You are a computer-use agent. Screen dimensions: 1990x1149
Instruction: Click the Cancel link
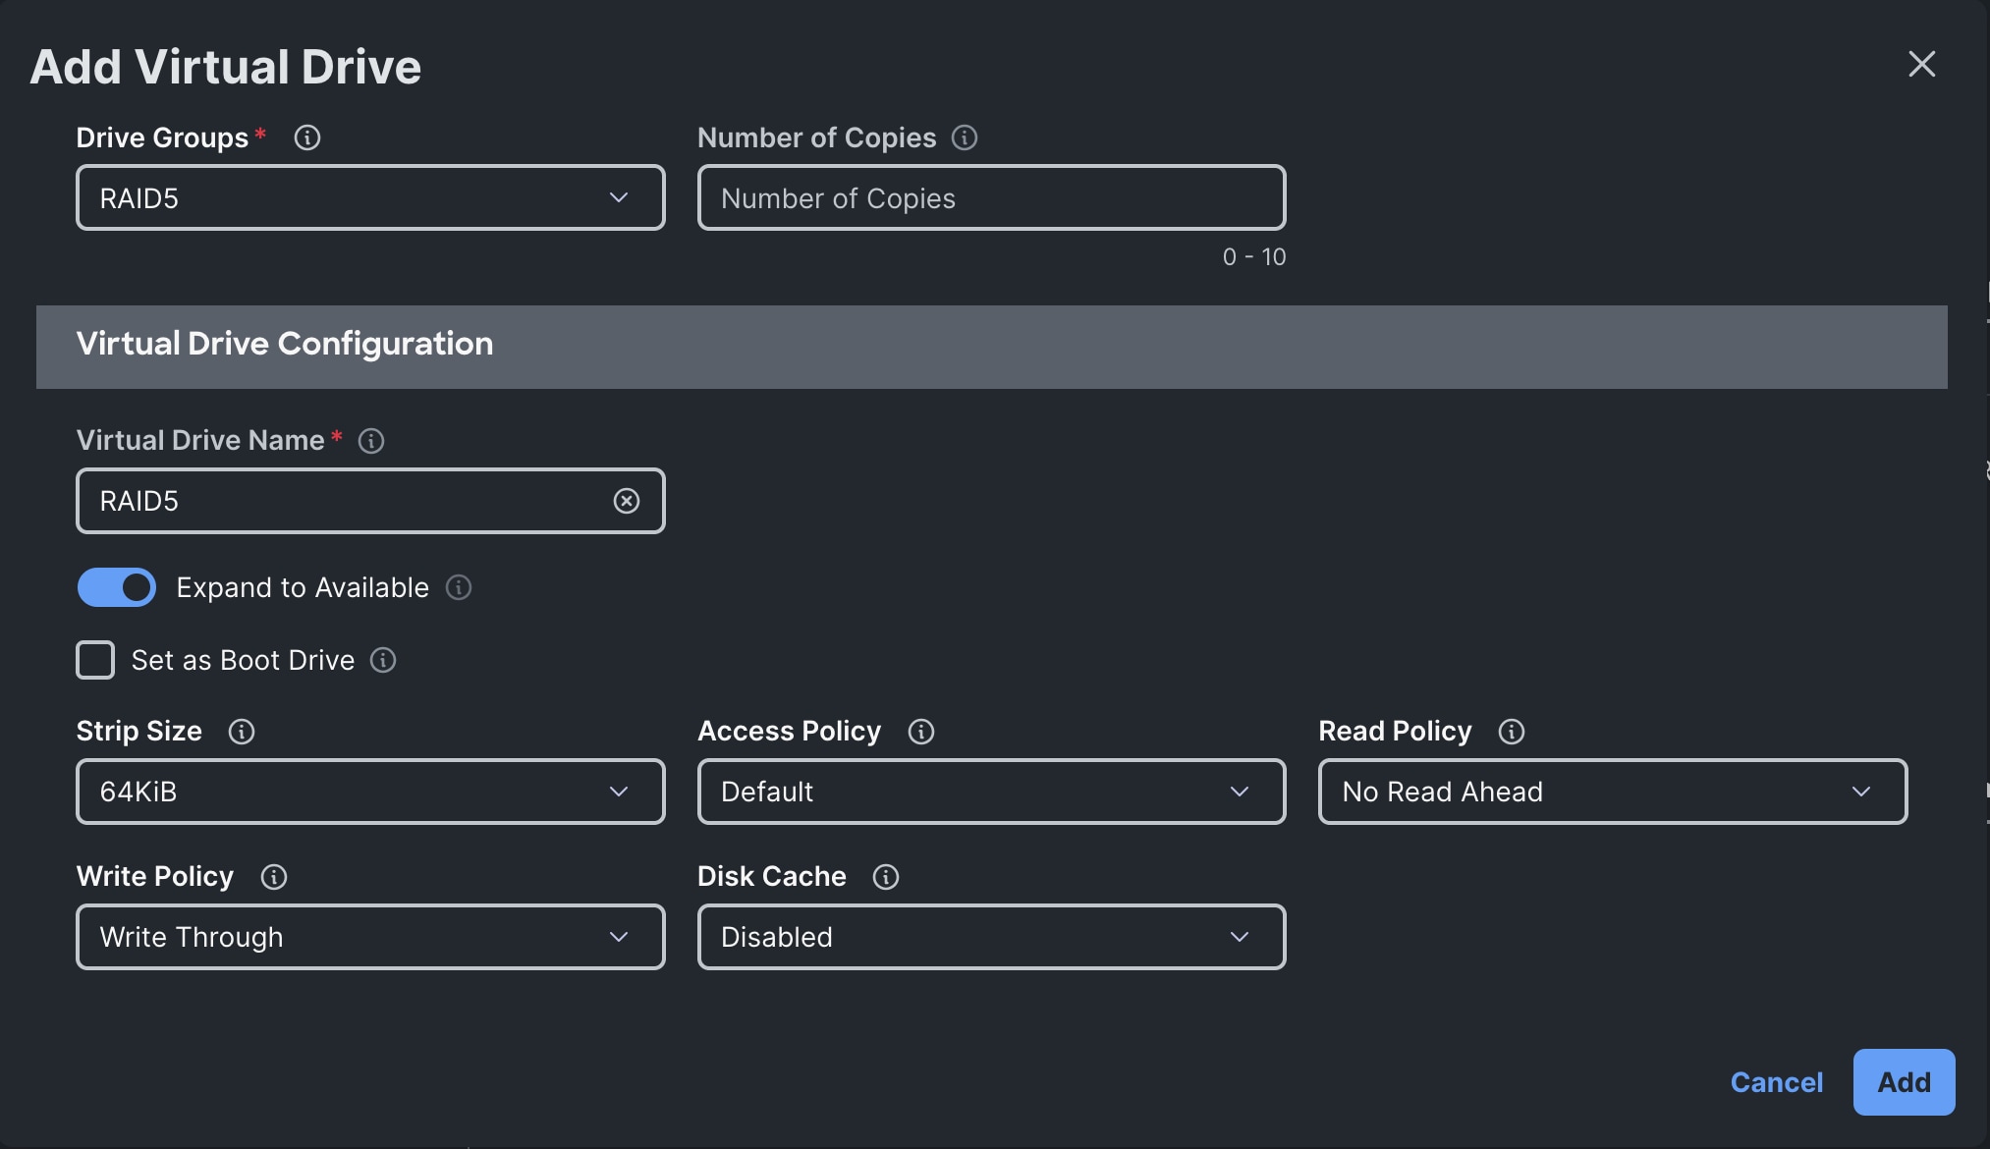coord(1775,1081)
